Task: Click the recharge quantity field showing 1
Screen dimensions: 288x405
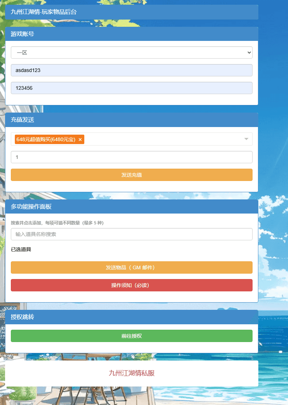Action: pos(131,157)
